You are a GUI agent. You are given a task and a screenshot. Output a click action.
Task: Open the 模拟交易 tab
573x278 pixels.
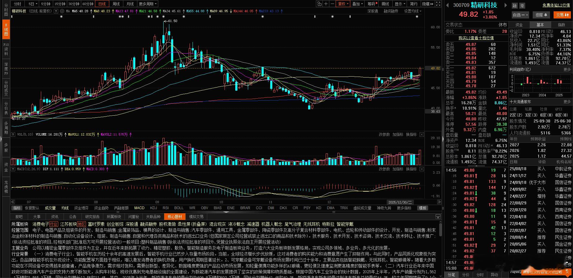tap(196, 217)
